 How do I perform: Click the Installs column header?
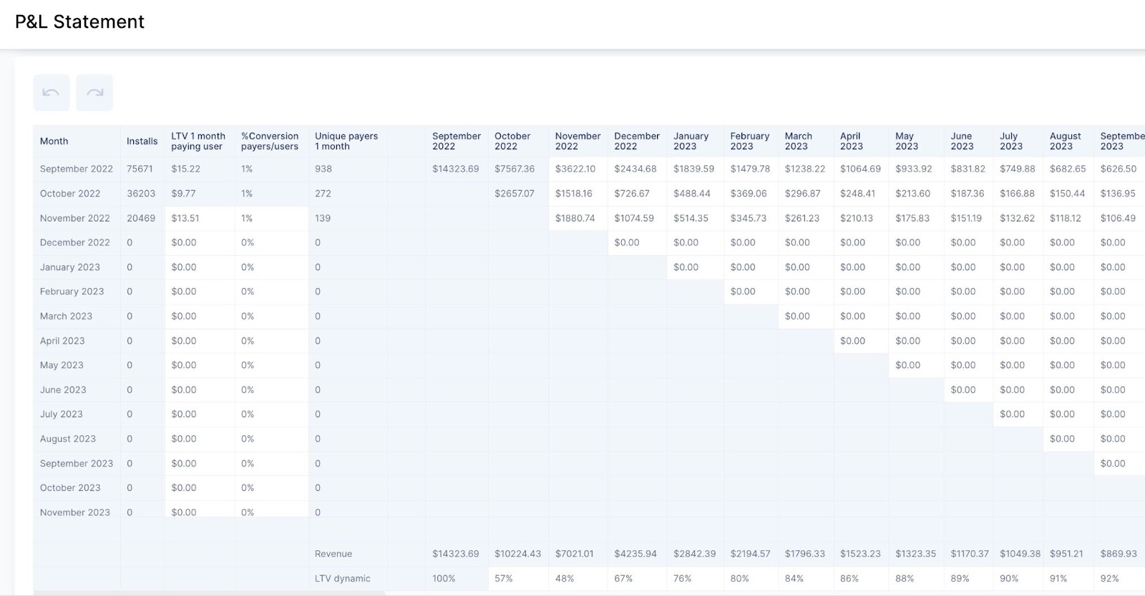[x=142, y=141]
